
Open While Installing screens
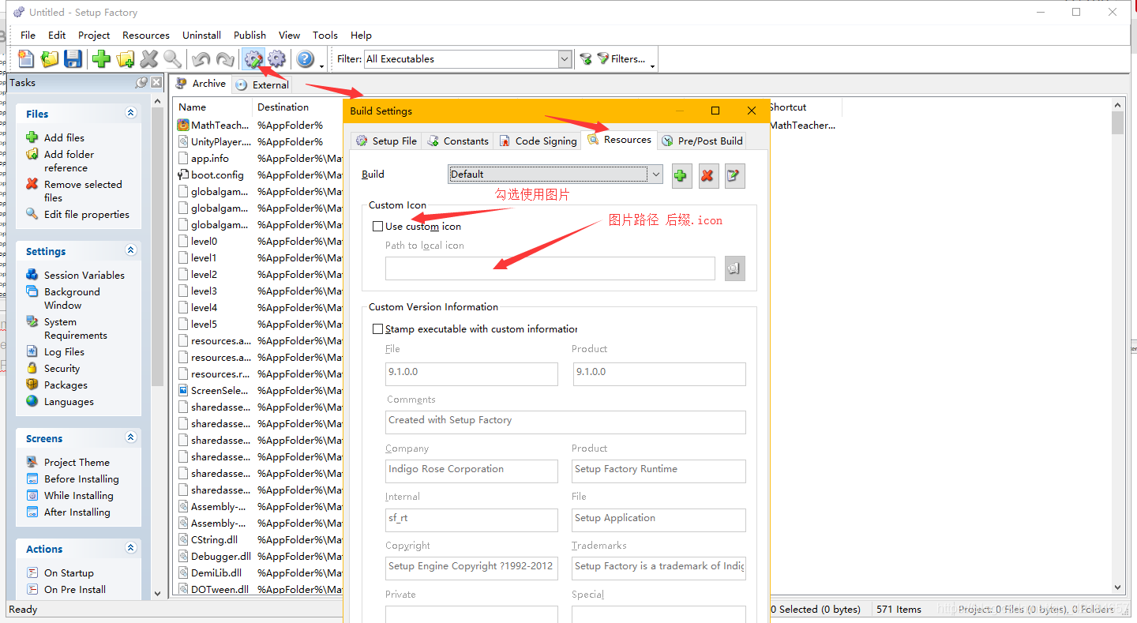[x=78, y=496]
